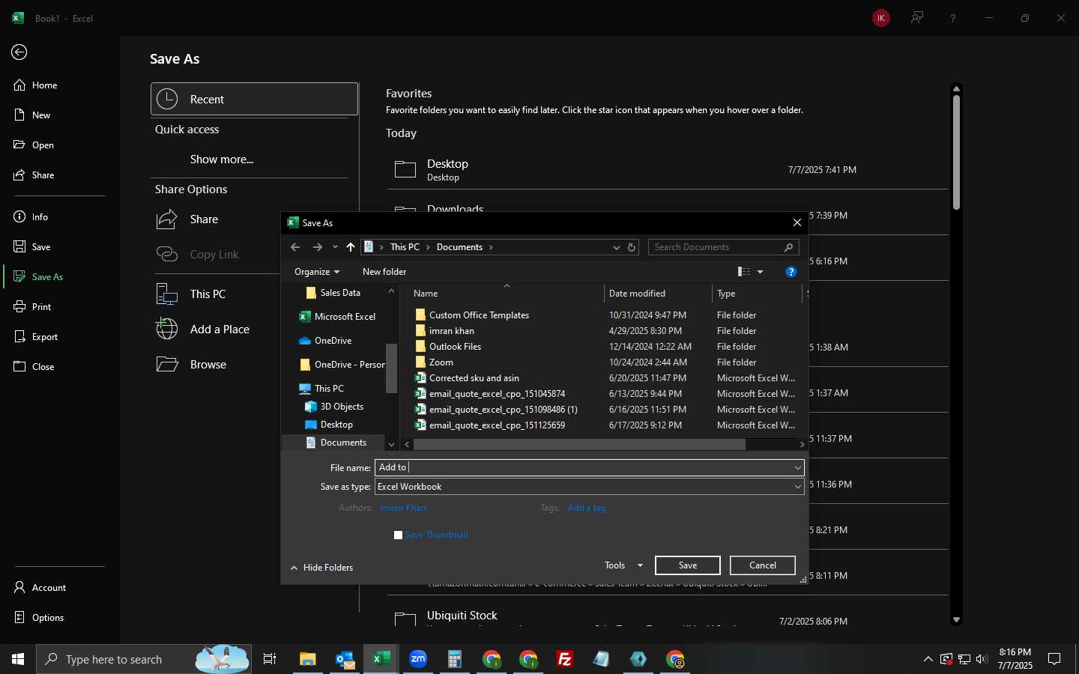Enable the Save Thumbnail checkbox
Image resolution: width=1079 pixels, height=674 pixels.
[398, 535]
